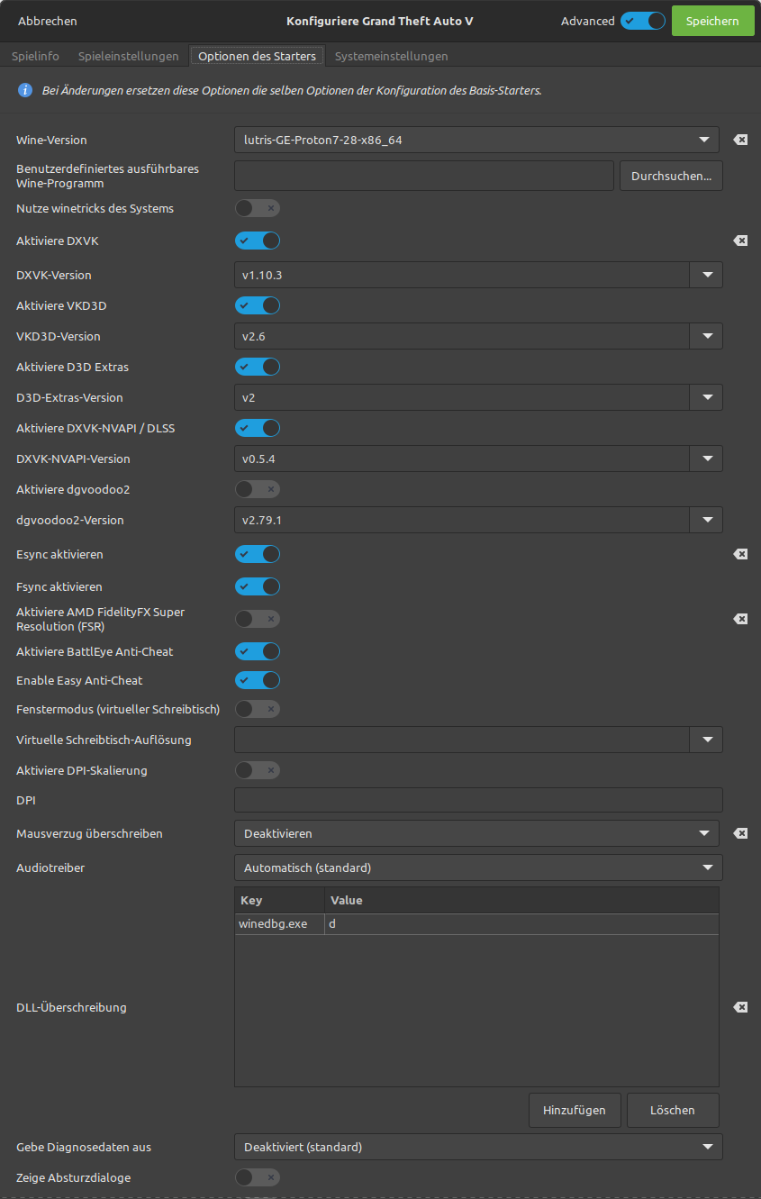Open Gebe Diagnosedaten aus dropdown

[478, 1147]
